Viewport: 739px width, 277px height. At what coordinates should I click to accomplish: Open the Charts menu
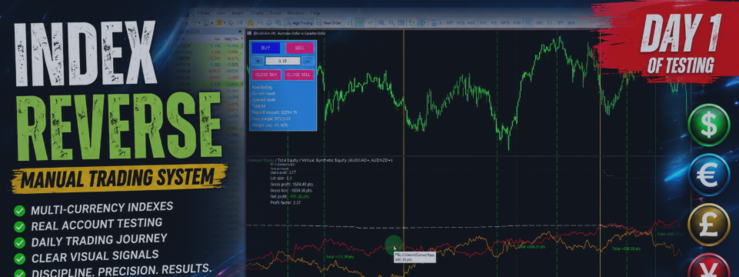point(256,13)
